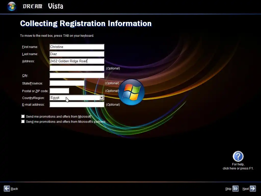Click the State/Province input field
Viewport: 261px width, 196px height.
point(67,83)
